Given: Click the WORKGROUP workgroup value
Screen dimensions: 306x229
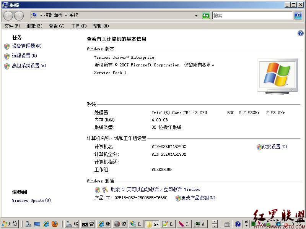Looking at the screenshot, I should point(162,169).
